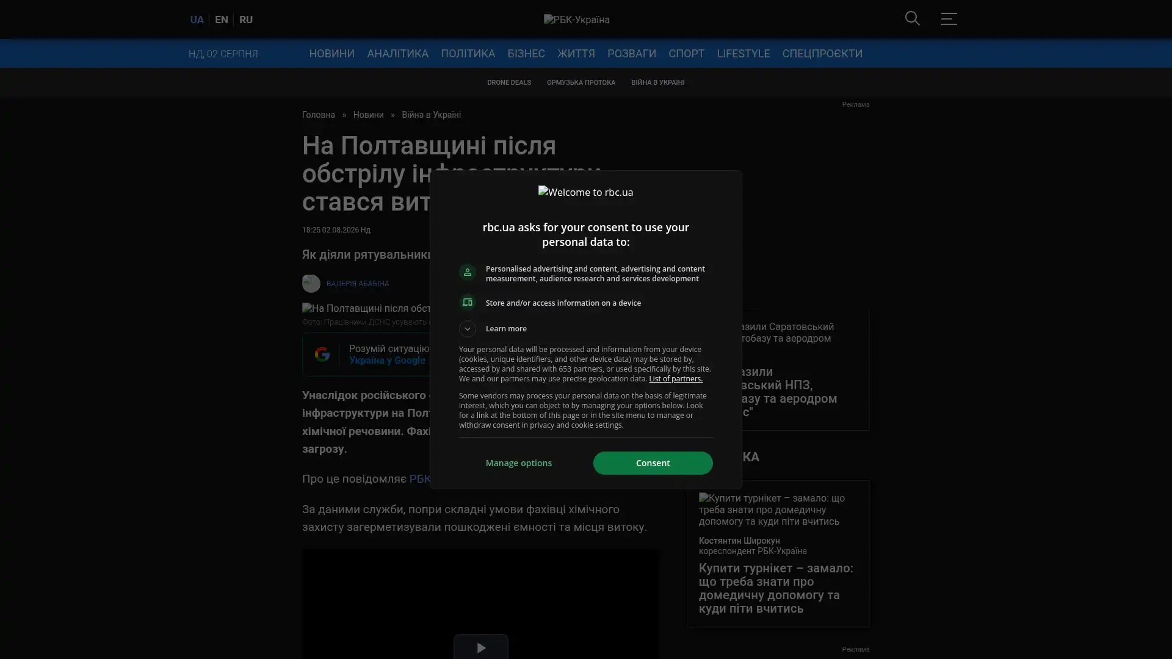Open the ЖИТТЯ menu section
The width and height of the screenshot is (1172, 659).
click(576, 54)
